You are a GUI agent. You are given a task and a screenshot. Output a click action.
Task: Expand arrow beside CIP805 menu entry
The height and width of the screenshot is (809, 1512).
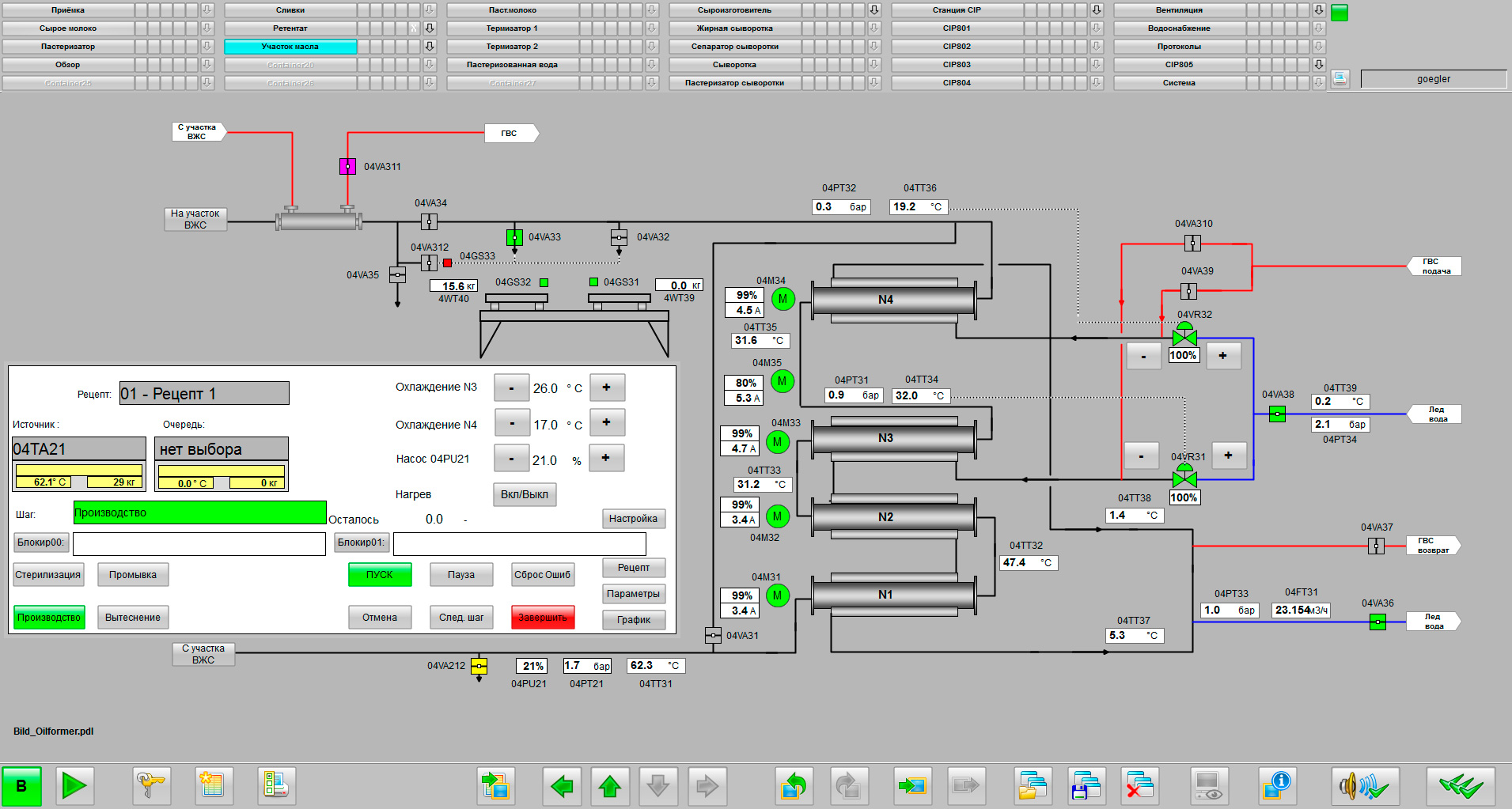click(1319, 65)
